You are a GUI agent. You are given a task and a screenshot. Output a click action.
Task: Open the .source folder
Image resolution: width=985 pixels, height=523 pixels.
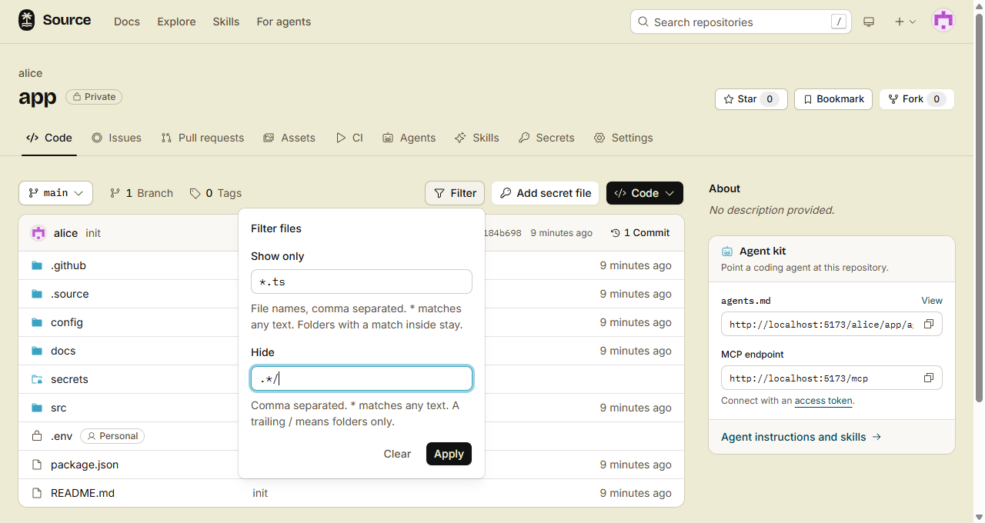pos(69,294)
